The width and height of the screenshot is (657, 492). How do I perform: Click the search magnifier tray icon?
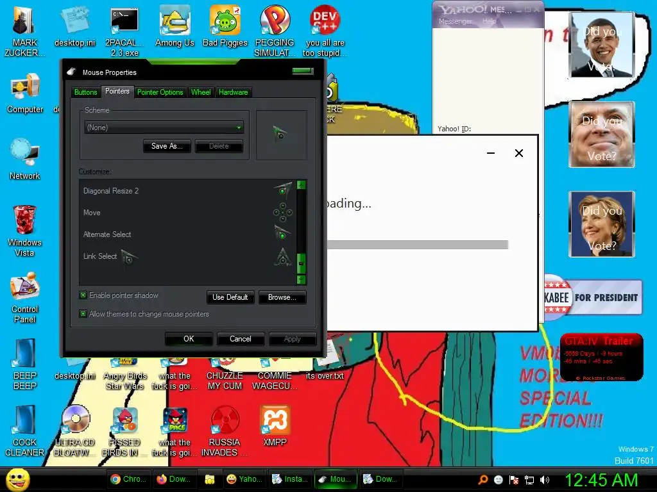(x=483, y=480)
